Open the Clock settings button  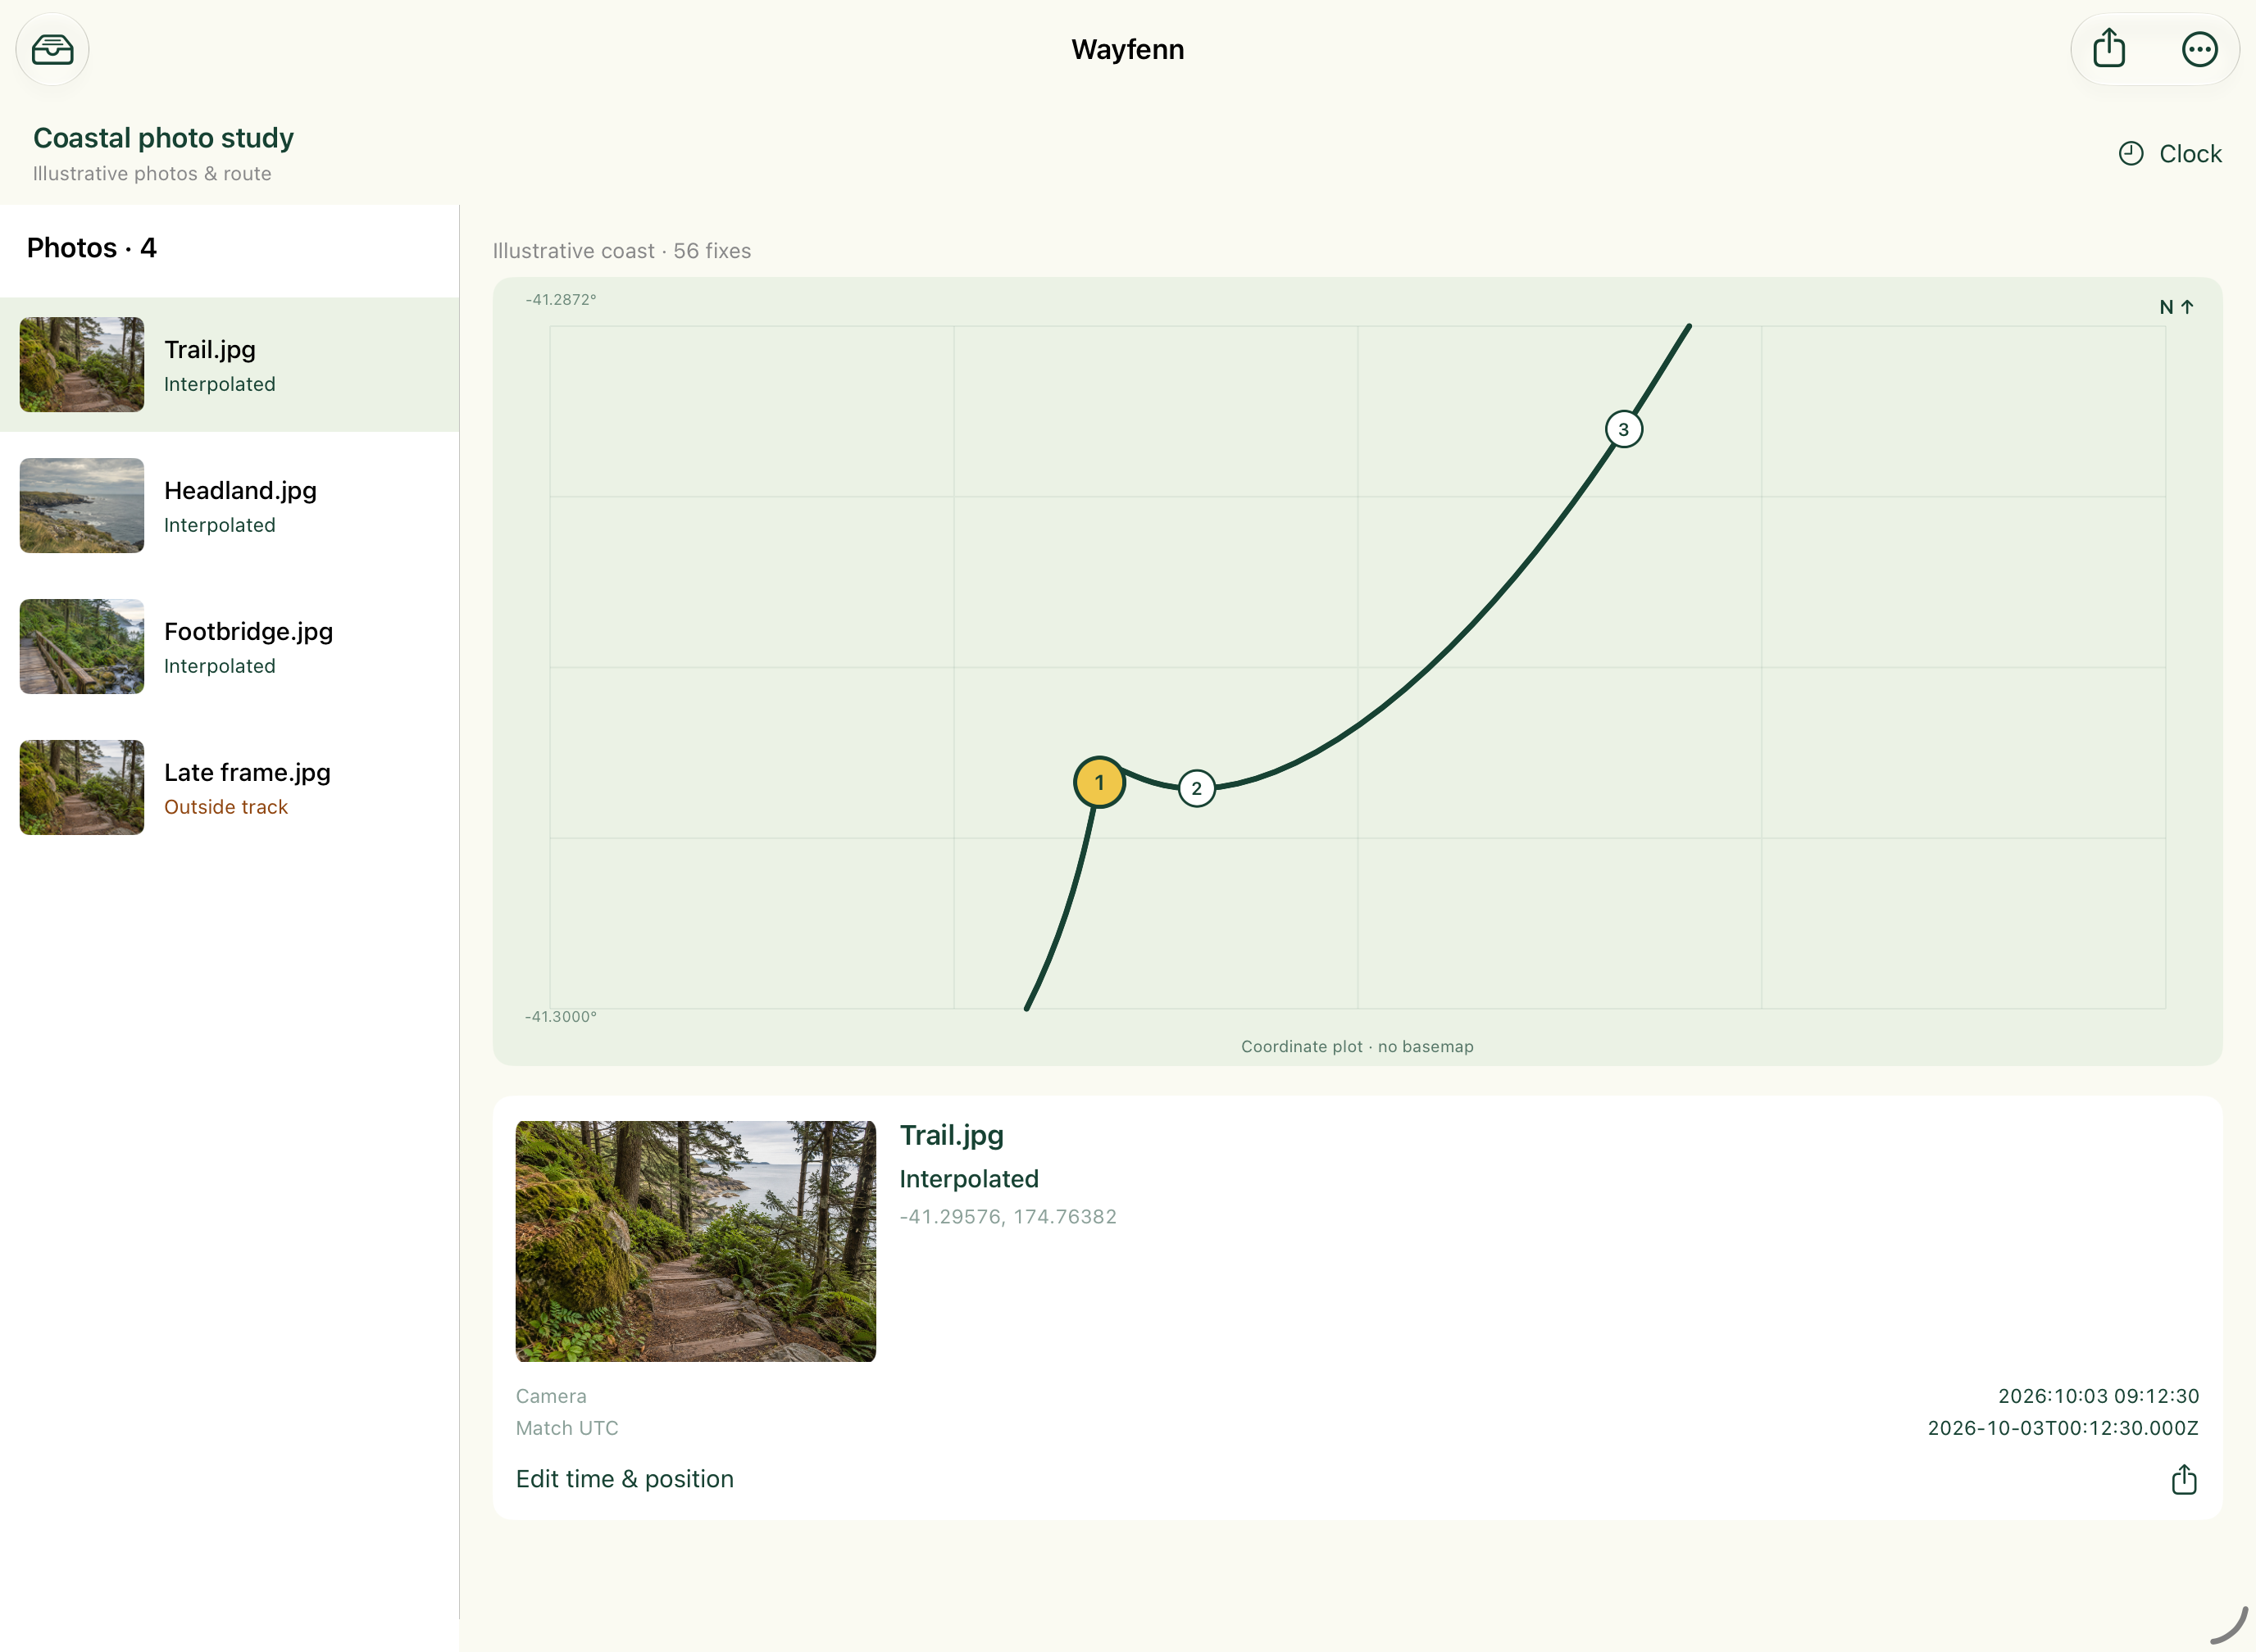point(2169,153)
